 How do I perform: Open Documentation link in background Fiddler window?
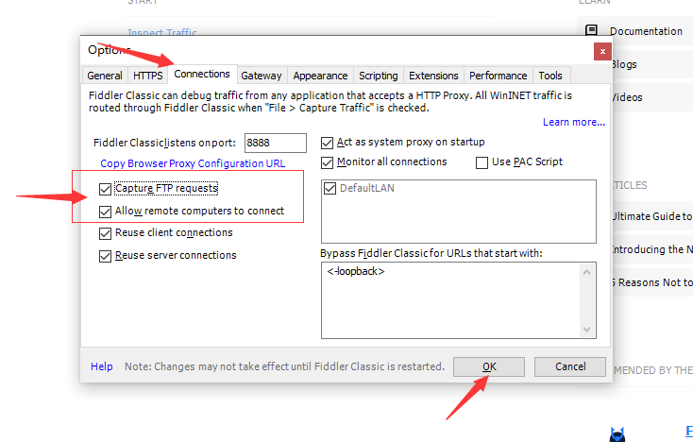(x=646, y=31)
